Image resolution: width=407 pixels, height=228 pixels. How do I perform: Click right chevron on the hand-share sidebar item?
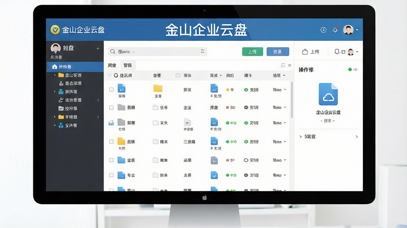coord(98,100)
